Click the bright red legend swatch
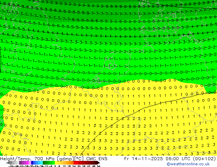Screen dimensions: 217x167 coord(75,163)
